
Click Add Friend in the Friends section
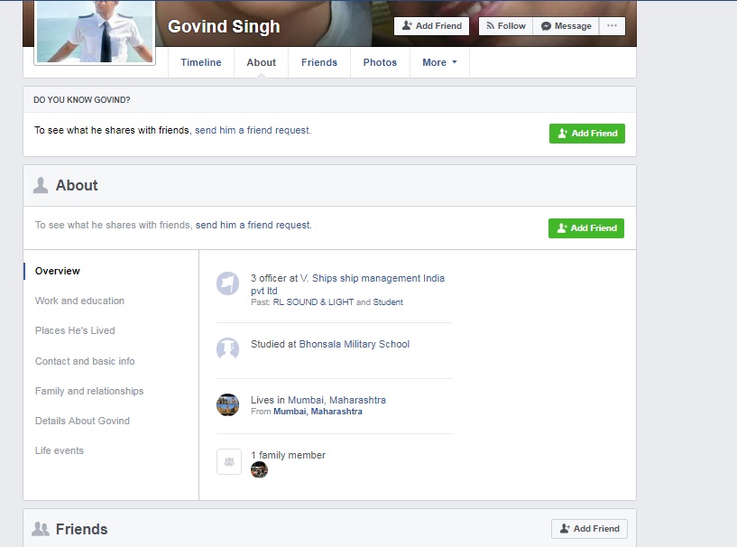click(x=589, y=529)
